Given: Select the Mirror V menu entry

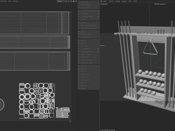Looking at the screenshot, I should click(89, 43).
